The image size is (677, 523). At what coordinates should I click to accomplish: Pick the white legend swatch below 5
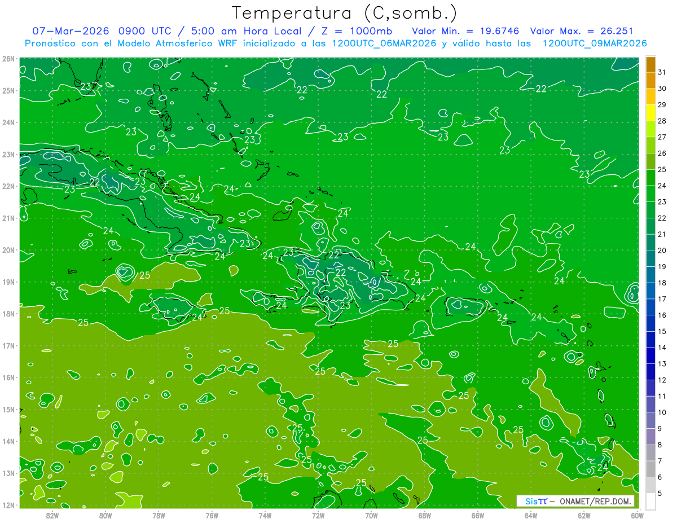650,501
